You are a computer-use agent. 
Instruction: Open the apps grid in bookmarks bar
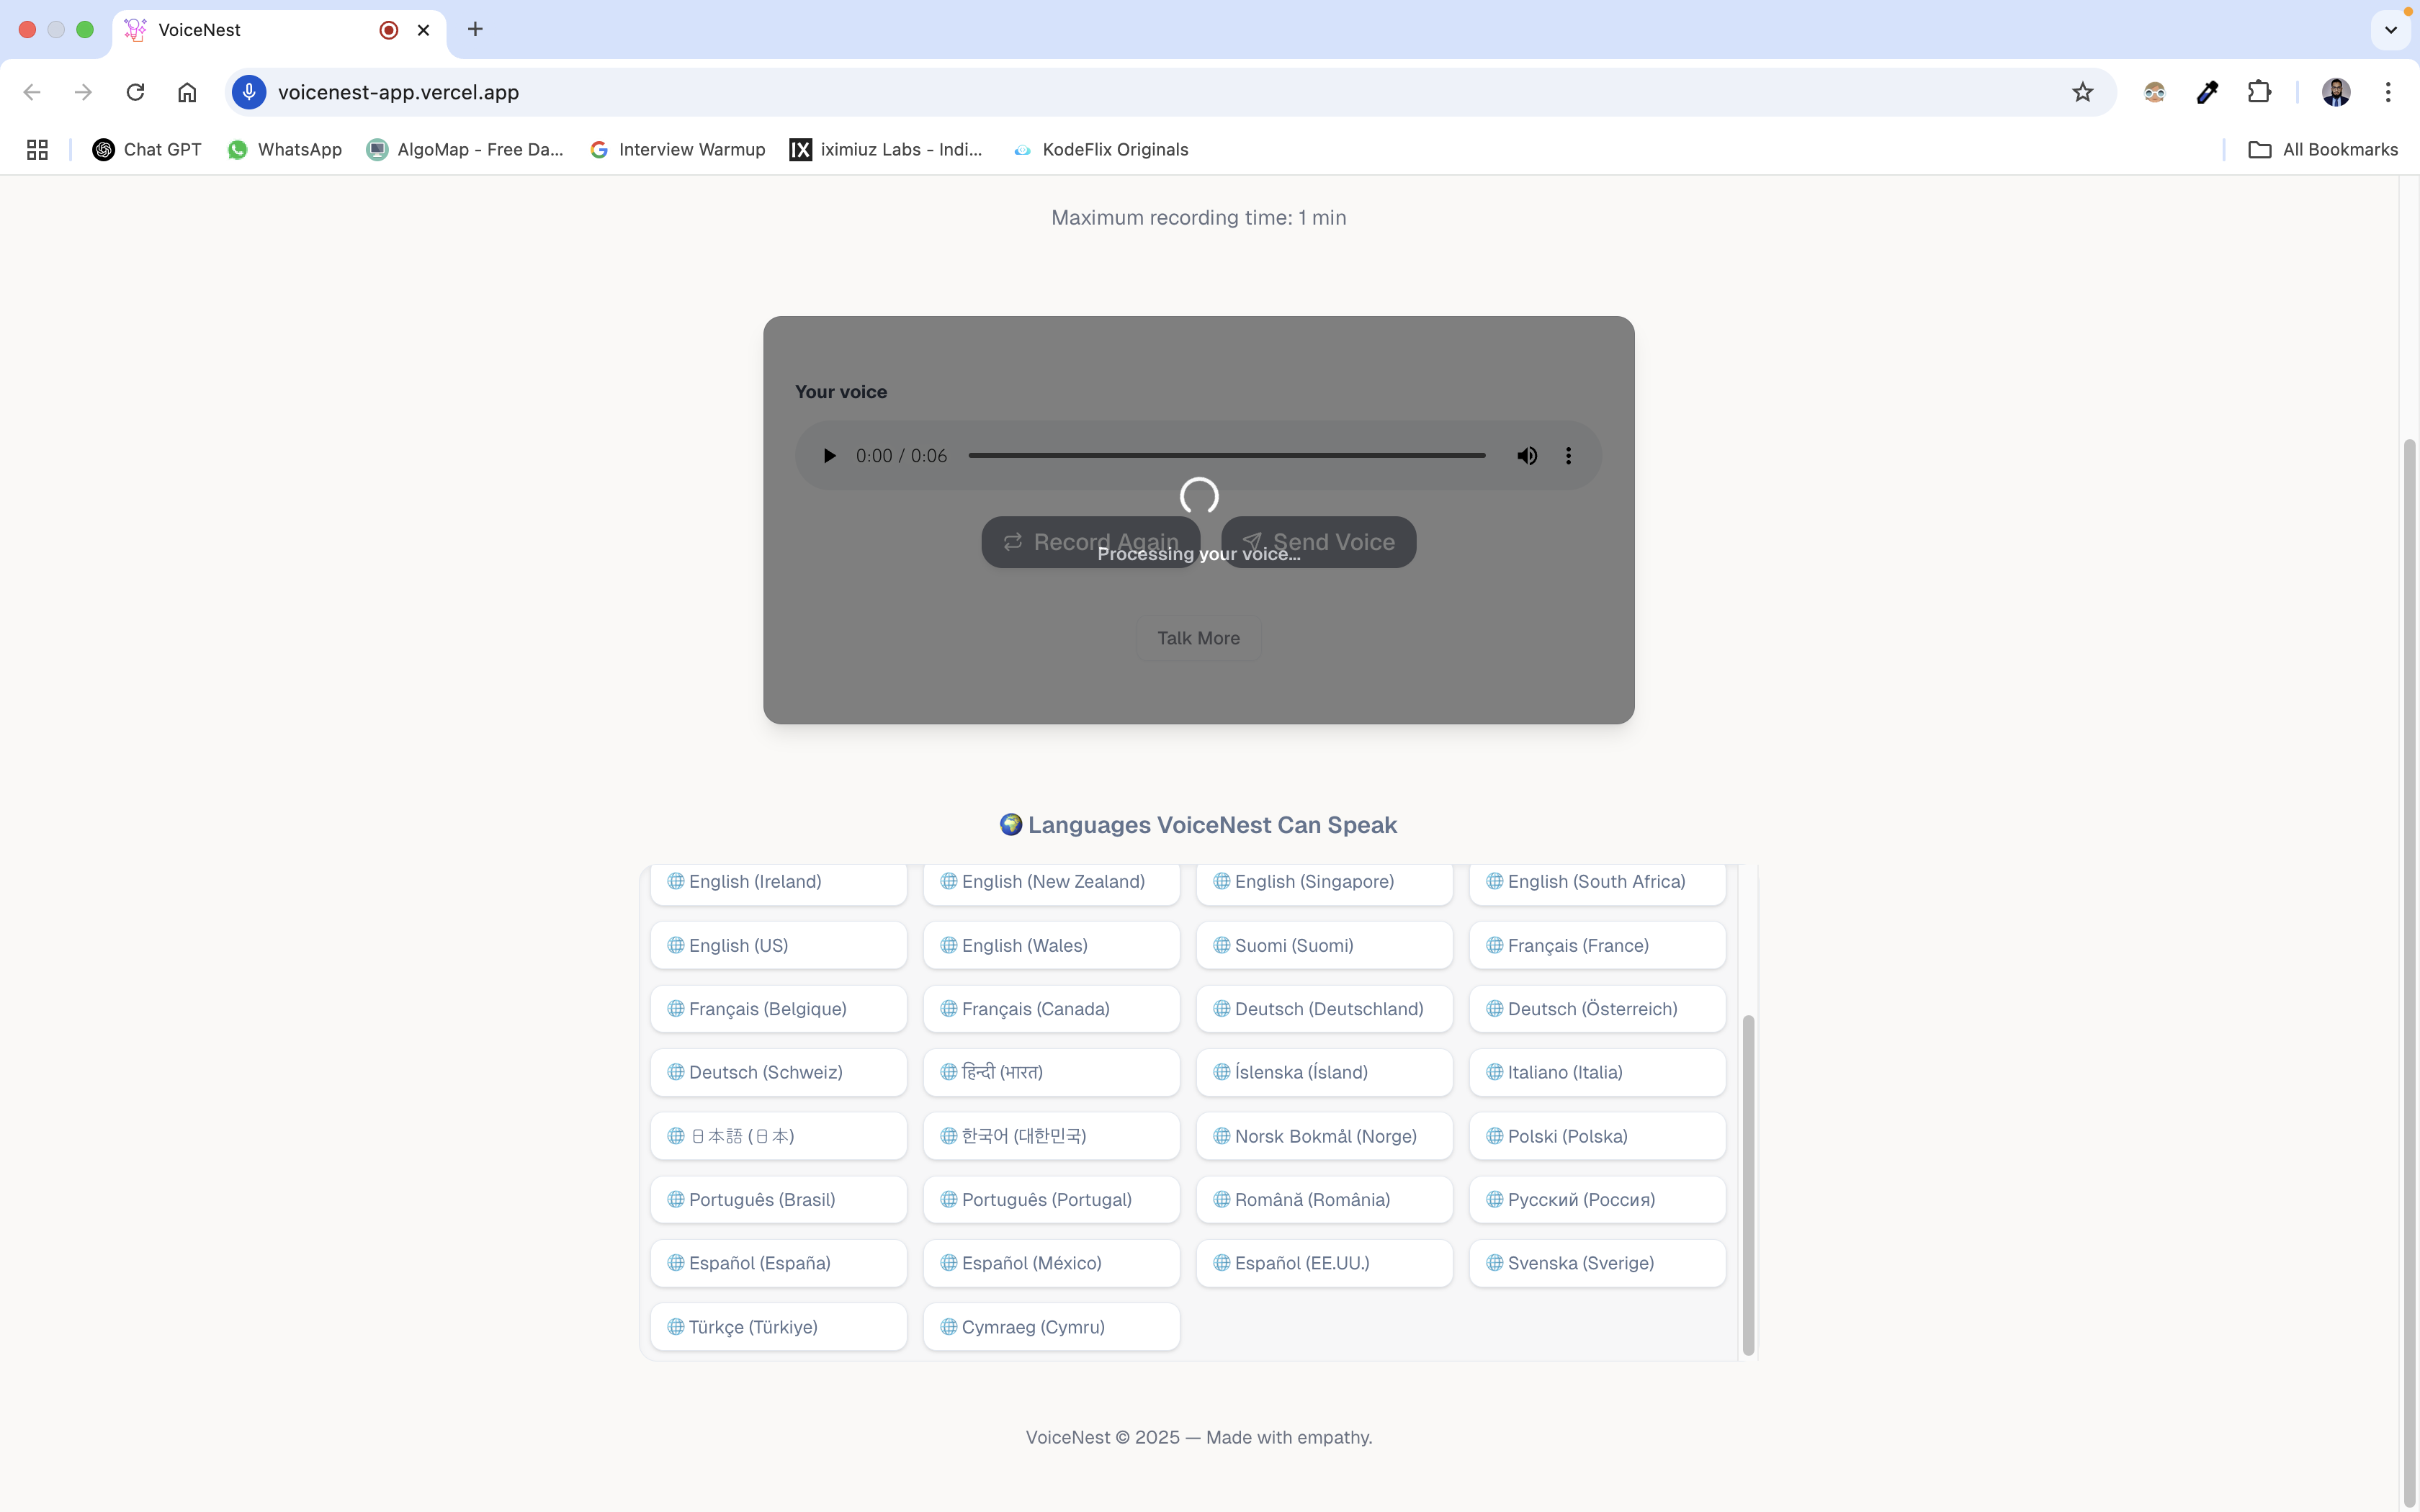point(37,149)
